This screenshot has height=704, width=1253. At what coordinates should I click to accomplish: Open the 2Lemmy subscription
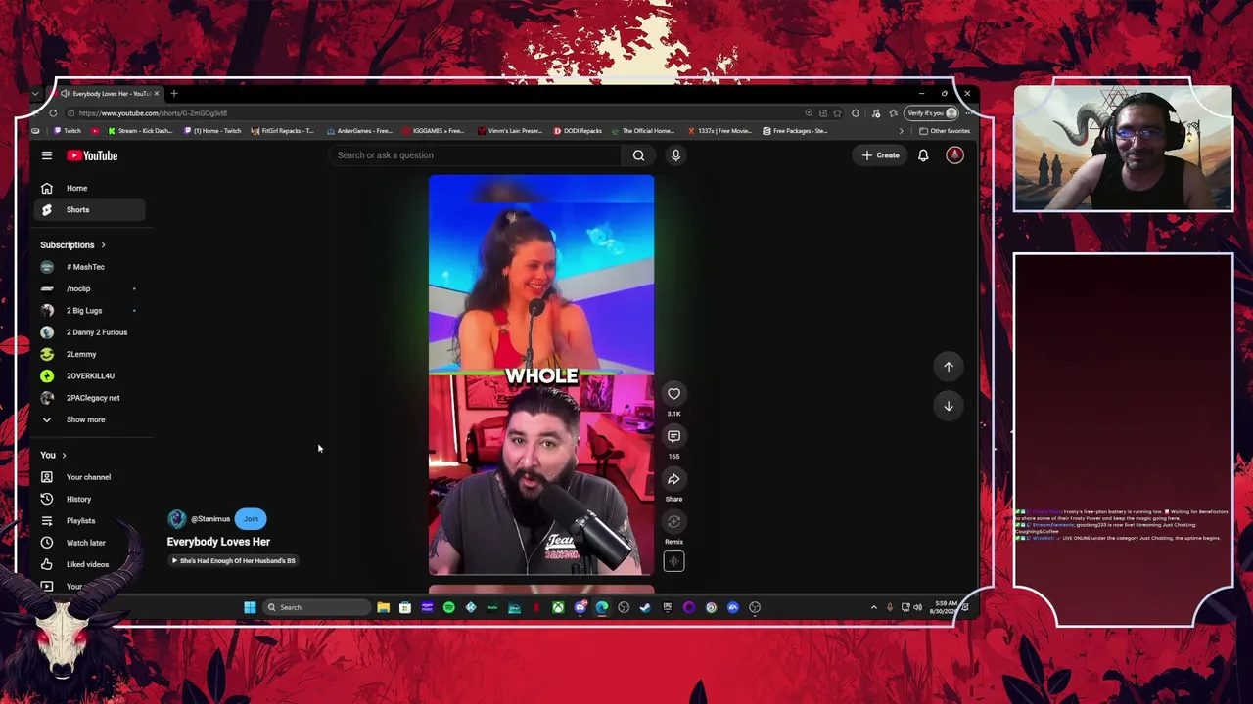tap(91, 354)
